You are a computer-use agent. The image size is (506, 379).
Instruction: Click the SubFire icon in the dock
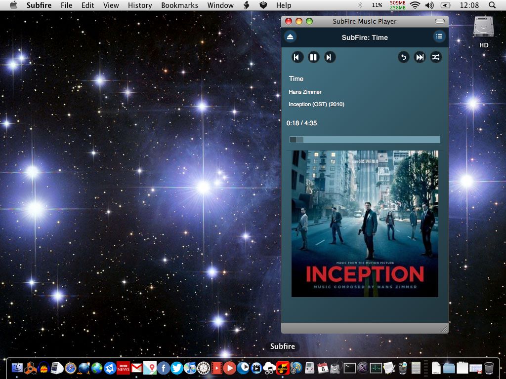[282, 368]
